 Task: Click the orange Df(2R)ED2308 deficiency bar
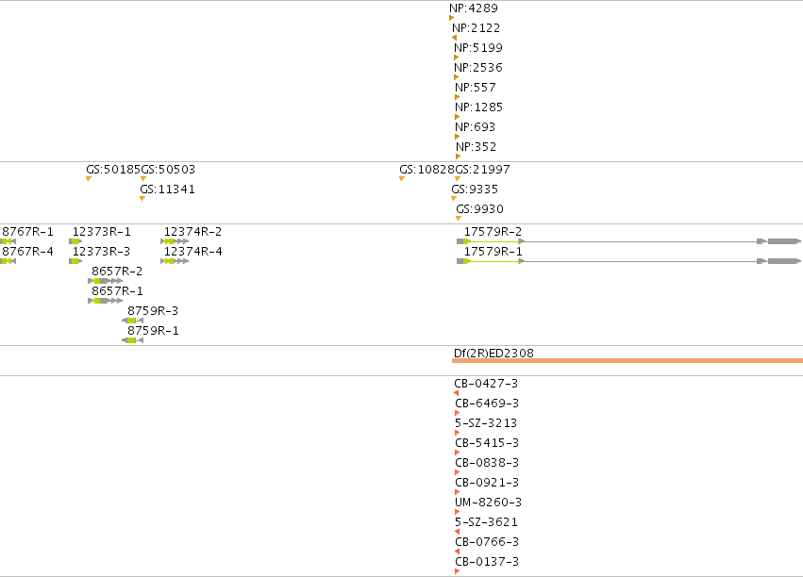click(x=627, y=360)
